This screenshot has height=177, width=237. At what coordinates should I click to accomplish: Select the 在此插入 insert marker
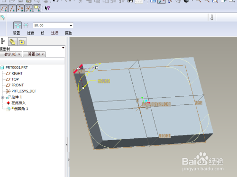(18, 103)
